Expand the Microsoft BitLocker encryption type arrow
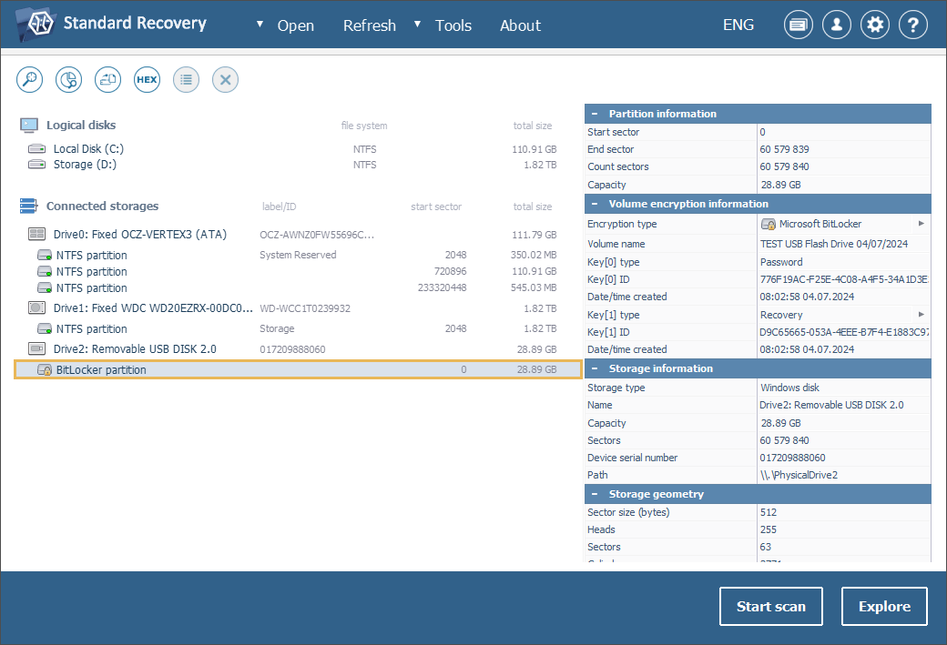The height and width of the screenshot is (645, 947). click(x=922, y=224)
